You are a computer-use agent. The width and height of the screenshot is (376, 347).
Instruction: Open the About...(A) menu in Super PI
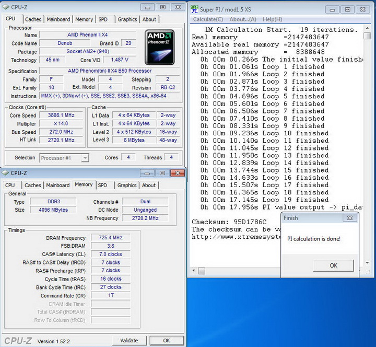point(243,19)
